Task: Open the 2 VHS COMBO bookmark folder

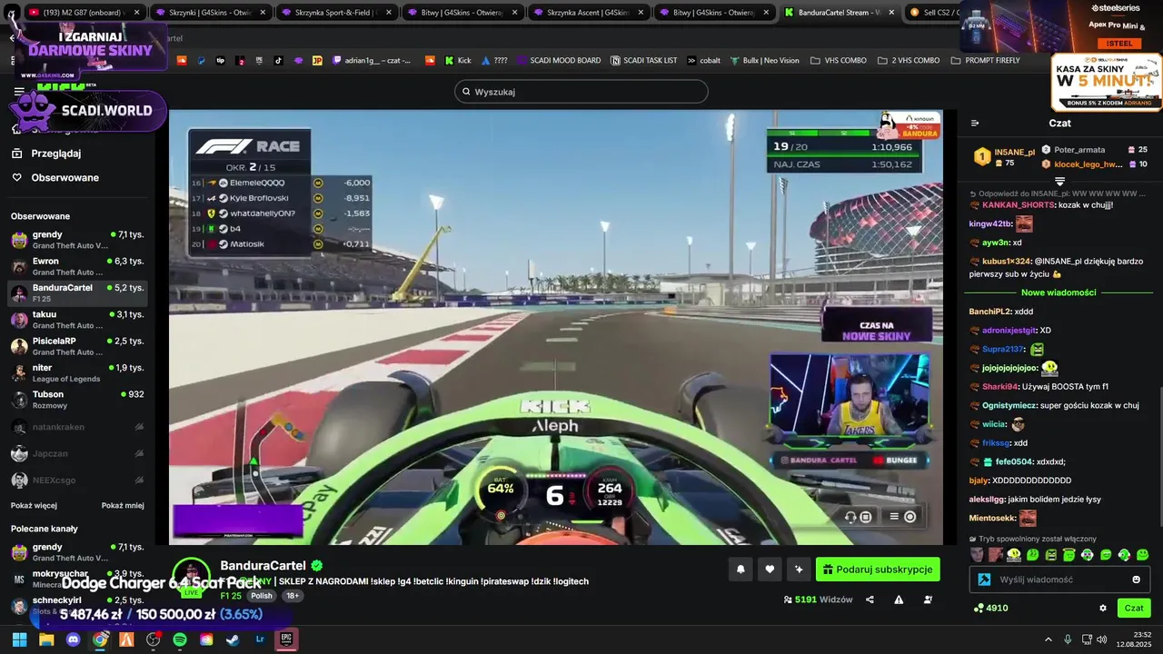Action: (x=909, y=61)
